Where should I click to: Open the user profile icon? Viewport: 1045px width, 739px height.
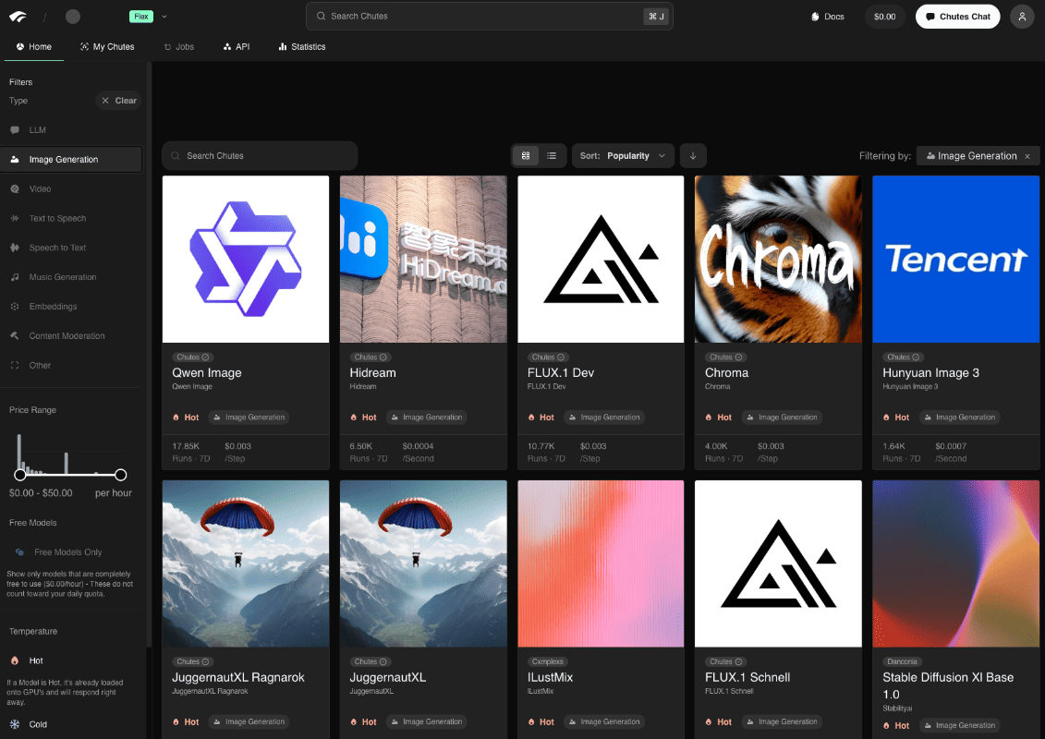pos(1021,17)
